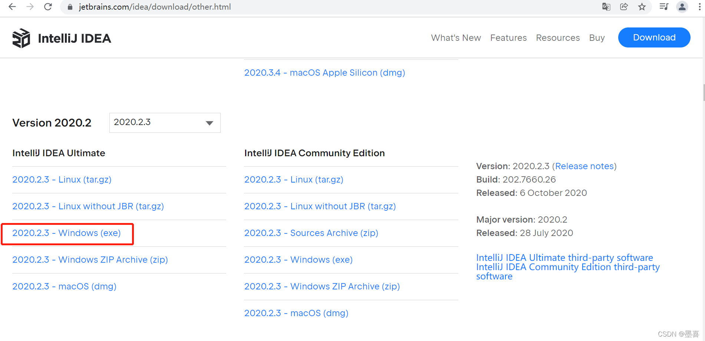The height and width of the screenshot is (341, 705).
Task: Download Ultimate 2020.2.3 Windows ZIP Archive
Action: coord(90,260)
